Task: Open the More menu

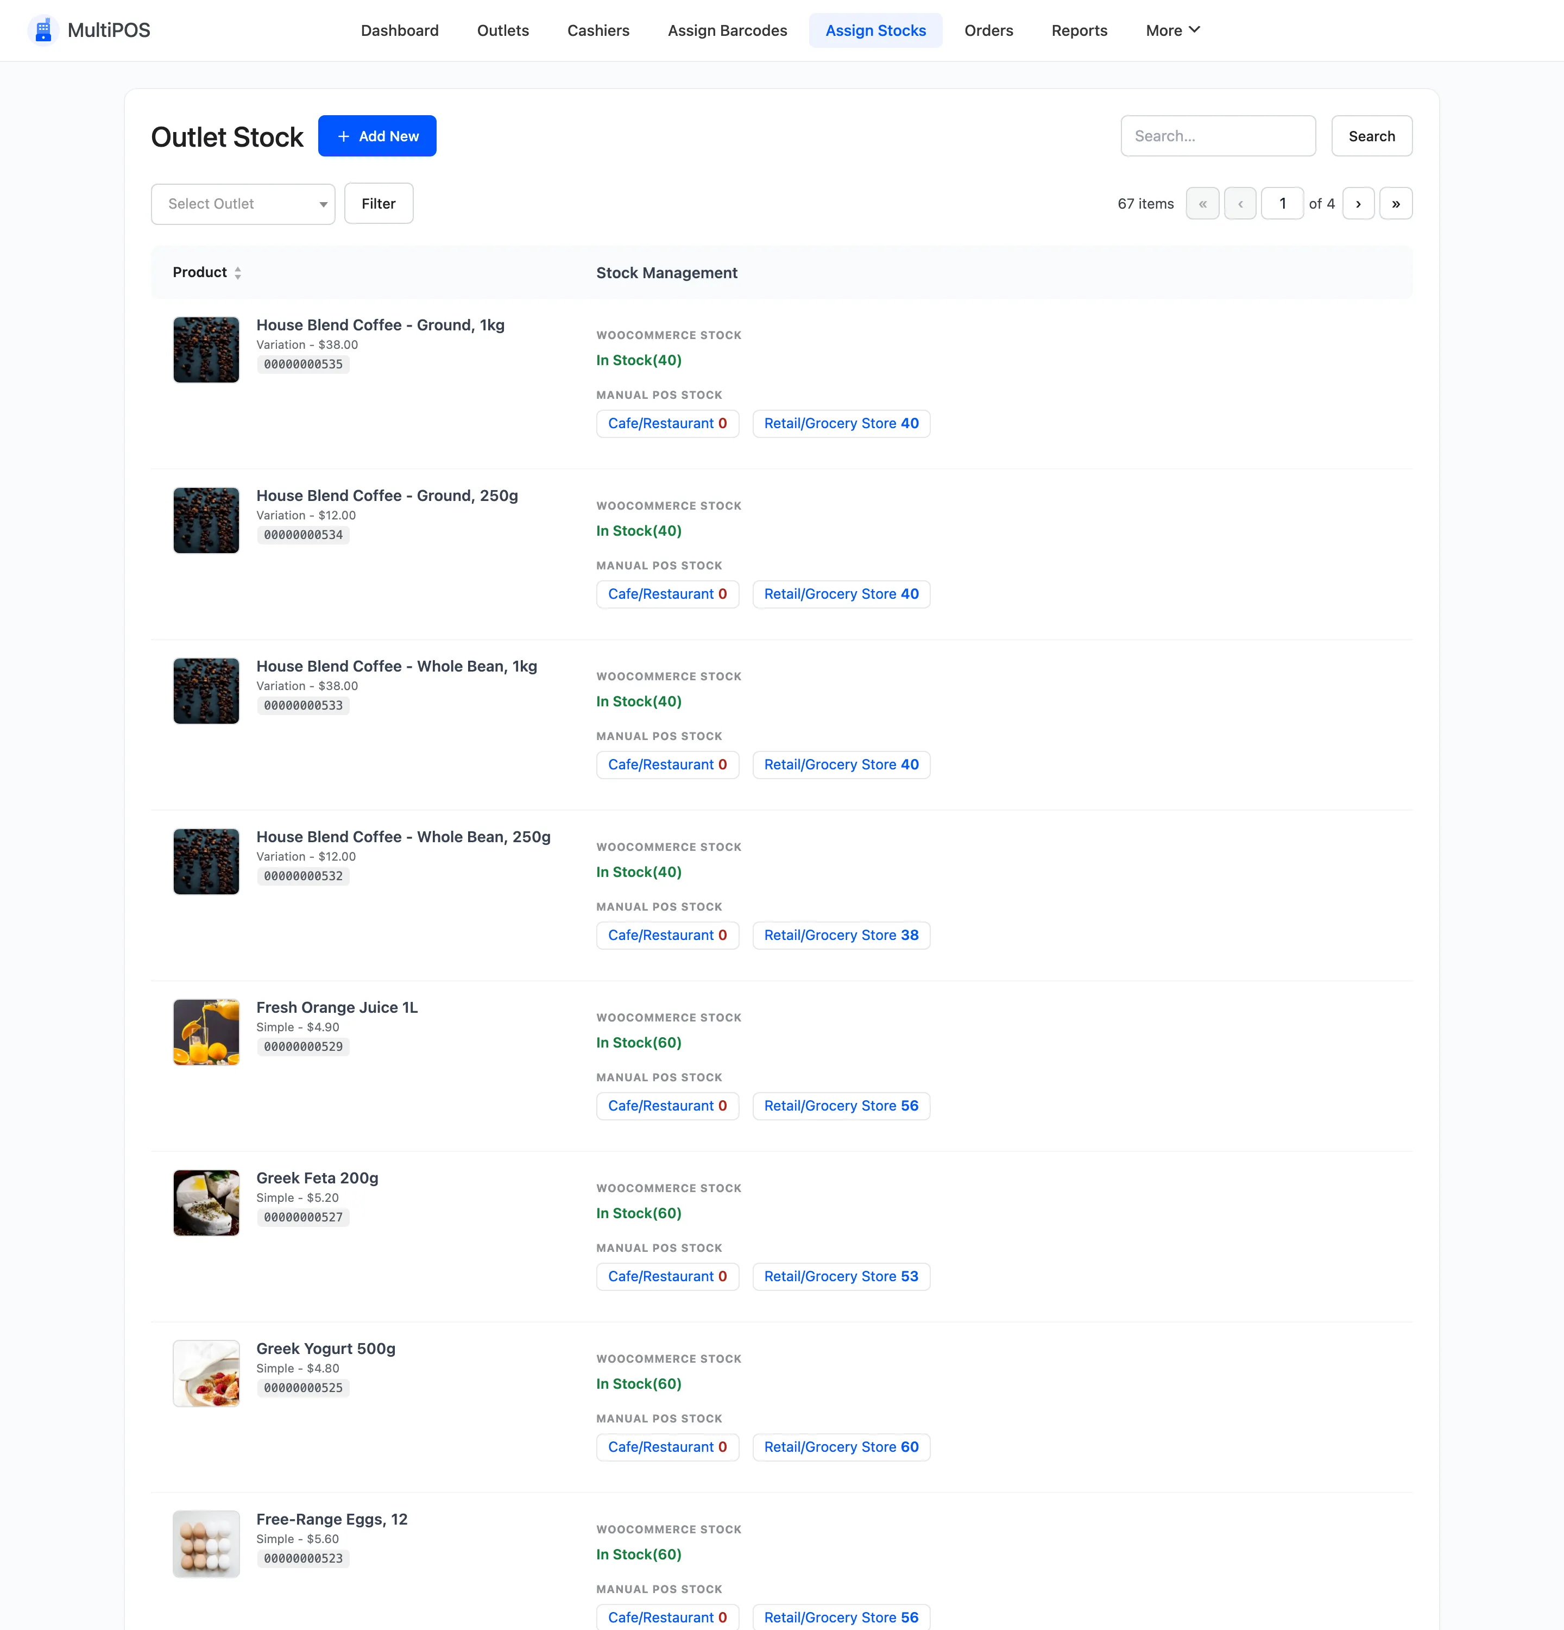Action: point(1172,31)
